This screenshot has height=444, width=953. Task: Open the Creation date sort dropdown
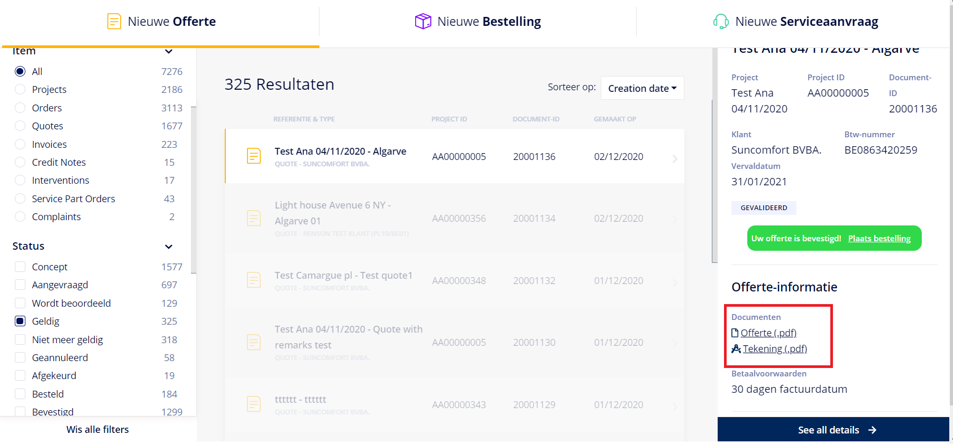click(642, 88)
